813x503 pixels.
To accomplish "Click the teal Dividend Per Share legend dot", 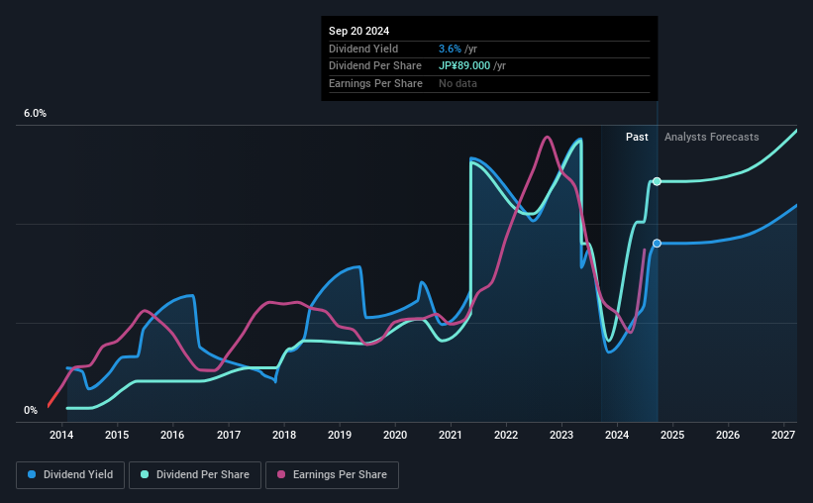I will coord(145,474).
